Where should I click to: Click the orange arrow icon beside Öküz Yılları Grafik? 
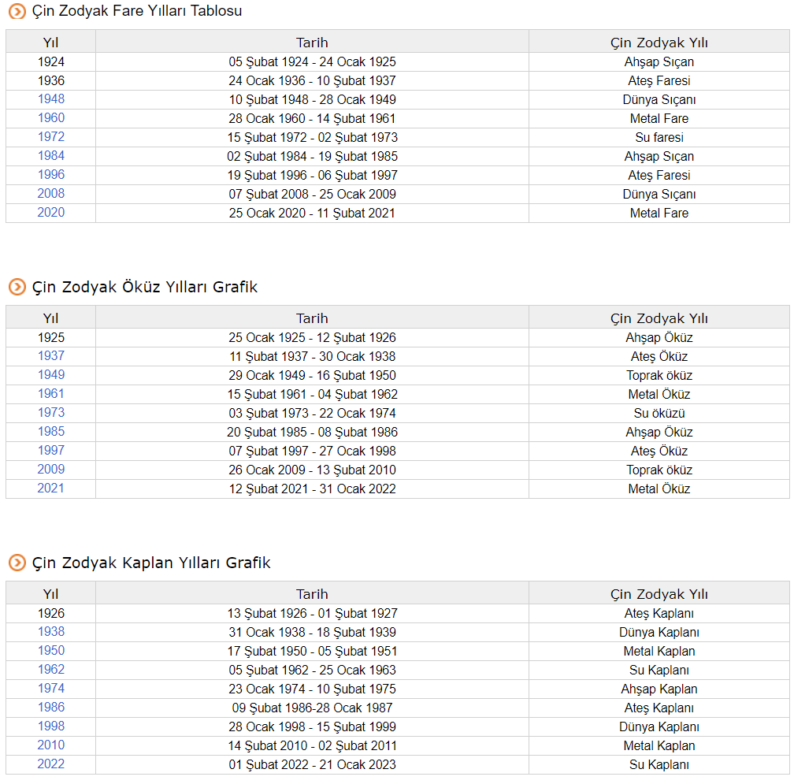pos(17,288)
